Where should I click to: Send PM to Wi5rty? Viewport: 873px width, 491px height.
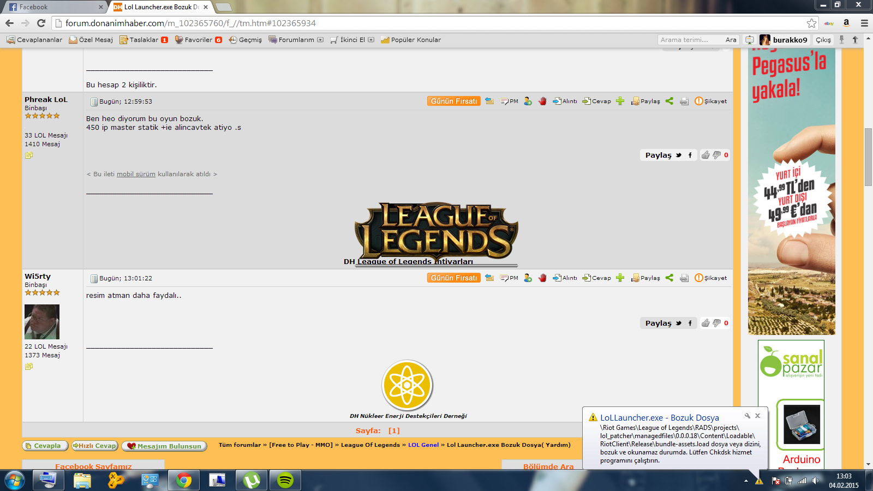(x=509, y=278)
